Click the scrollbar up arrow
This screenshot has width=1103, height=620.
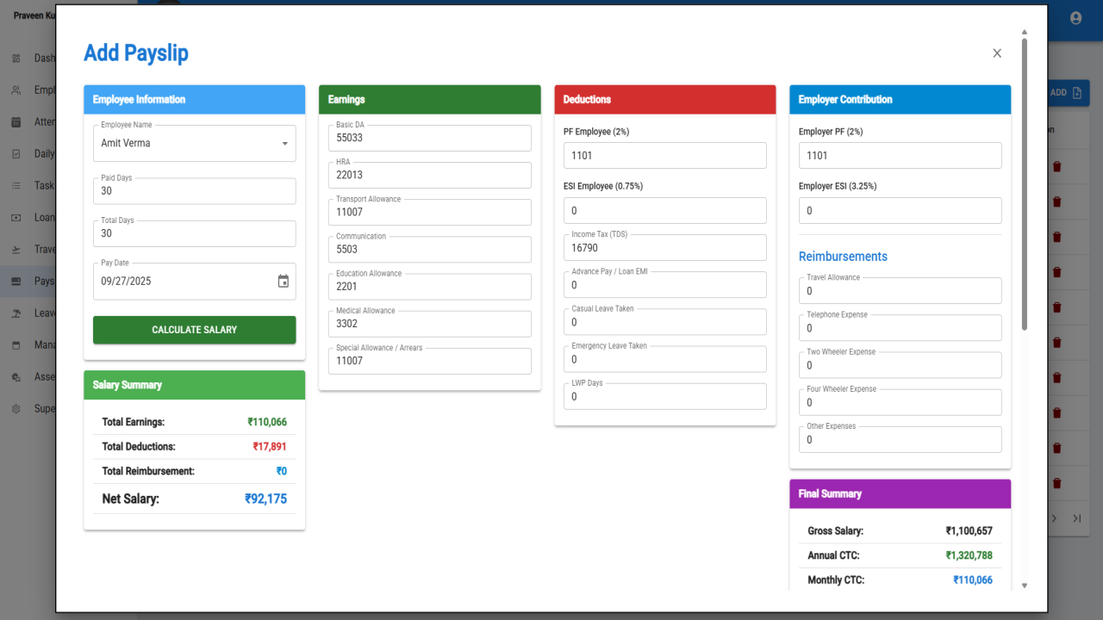(1025, 32)
